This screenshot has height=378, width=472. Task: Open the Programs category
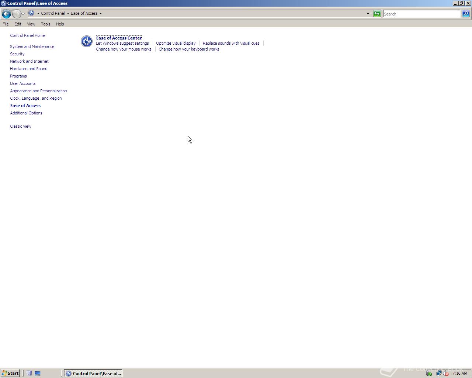coord(18,76)
